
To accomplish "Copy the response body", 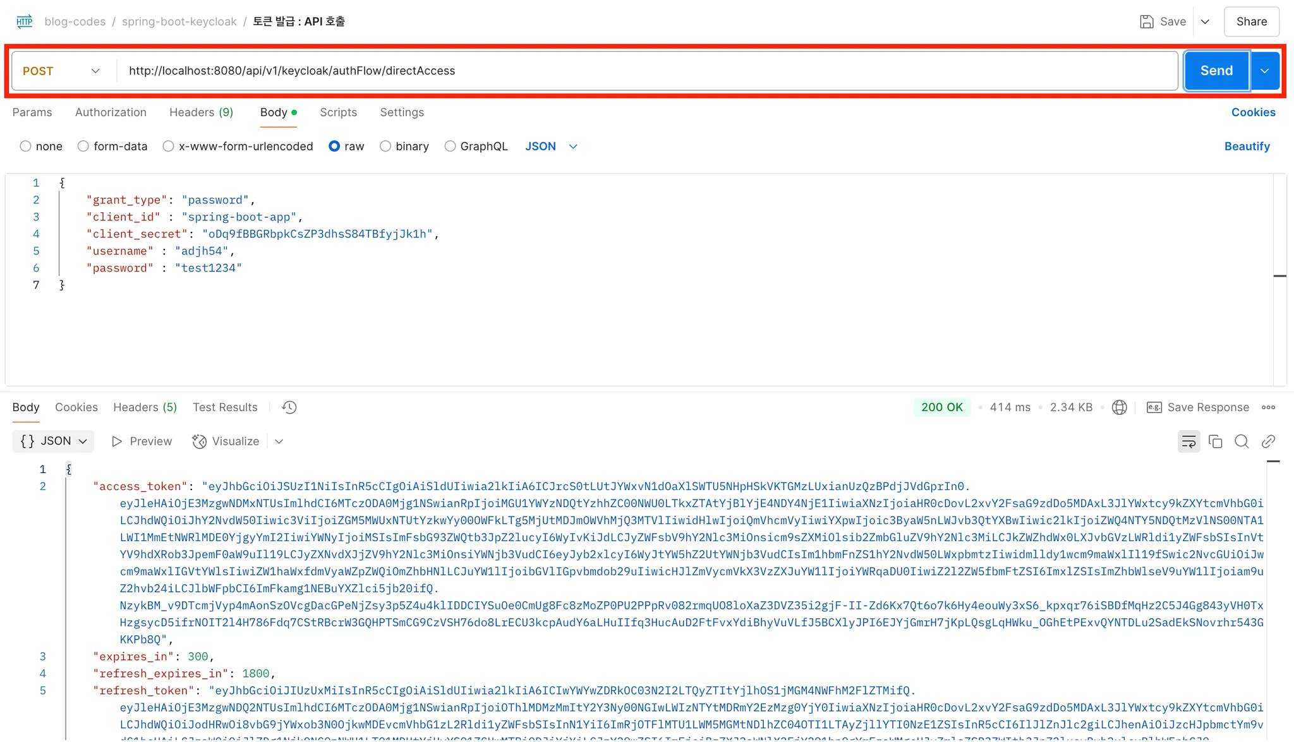I will point(1215,441).
